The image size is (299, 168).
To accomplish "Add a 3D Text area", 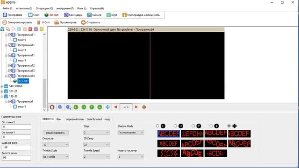I will tap(51, 15).
